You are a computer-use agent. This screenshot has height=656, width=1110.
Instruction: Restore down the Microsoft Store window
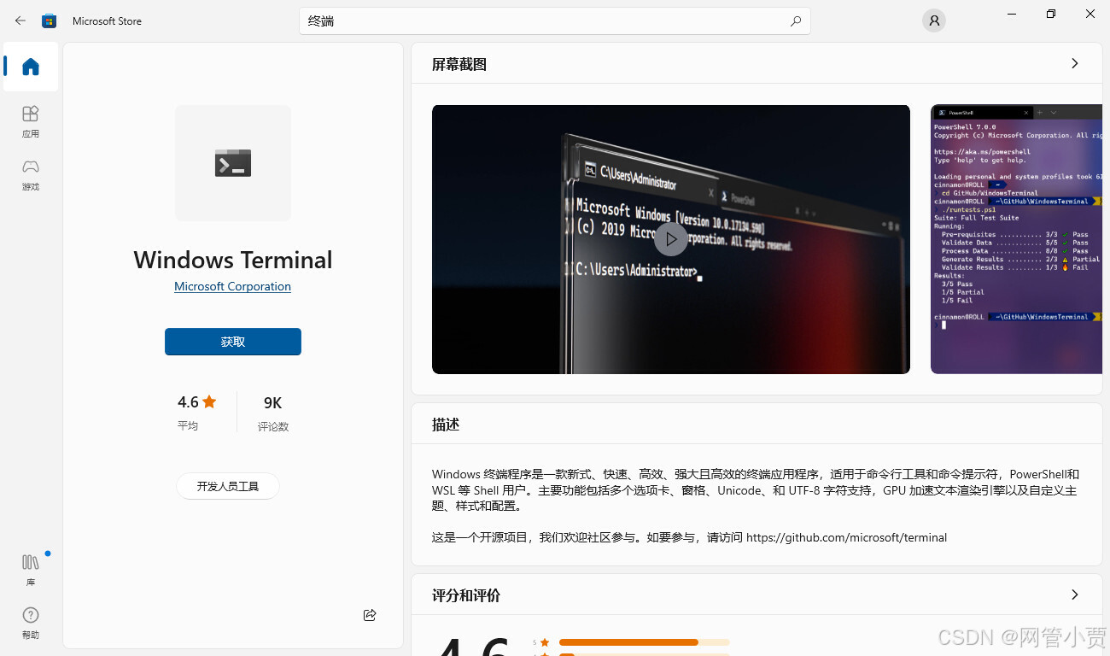coord(1051,14)
